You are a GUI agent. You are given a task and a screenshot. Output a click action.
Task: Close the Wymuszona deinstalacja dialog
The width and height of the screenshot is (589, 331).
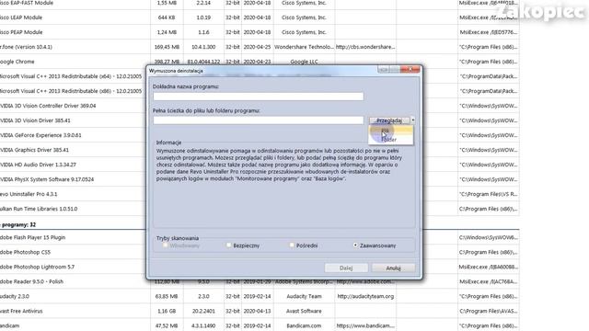pos(410,70)
